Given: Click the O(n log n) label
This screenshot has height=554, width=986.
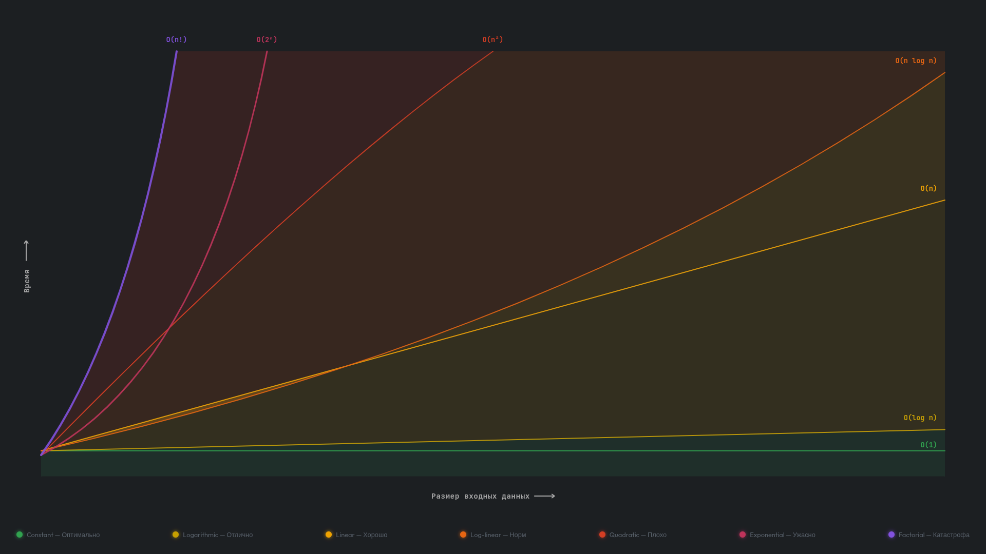Looking at the screenshot, I should (916, 61).
